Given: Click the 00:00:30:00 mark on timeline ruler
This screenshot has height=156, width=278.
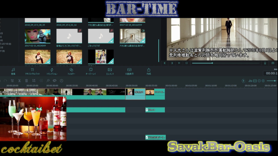Looking at the screenshot, I should pyautogui.click(x=52, y=86).
